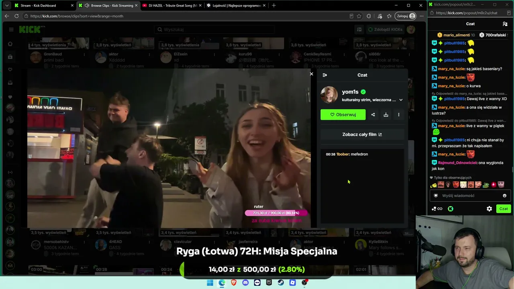This screenshot has height=289, width=514.
Task: Click the 'Ryga (Łotwa) 72H: Misja Specjalna' overlay title
Action: [x=257, y=252]
